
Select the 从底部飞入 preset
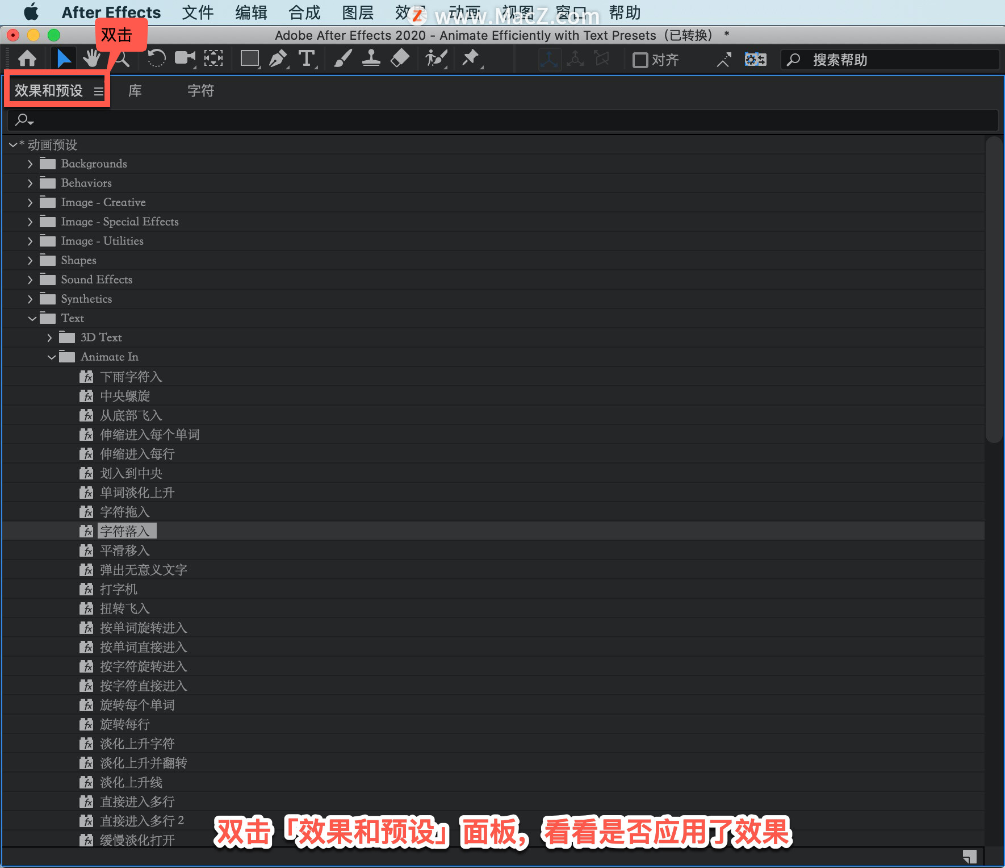131,416
